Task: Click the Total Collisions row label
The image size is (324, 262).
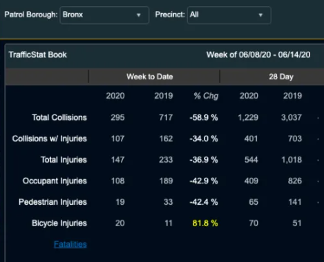Action: pos(59,117)
